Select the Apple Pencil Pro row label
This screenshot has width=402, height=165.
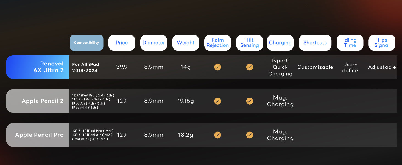(x=38, y=135)
